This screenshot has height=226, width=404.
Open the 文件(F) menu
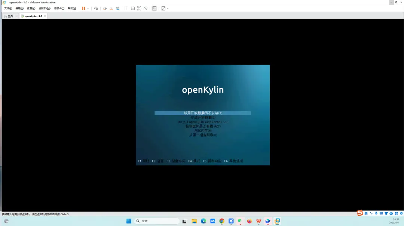point(8,9)
